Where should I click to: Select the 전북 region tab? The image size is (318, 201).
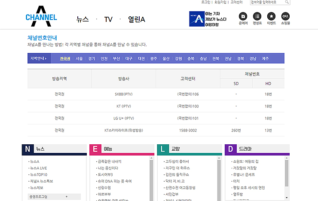tap(216, 58)
